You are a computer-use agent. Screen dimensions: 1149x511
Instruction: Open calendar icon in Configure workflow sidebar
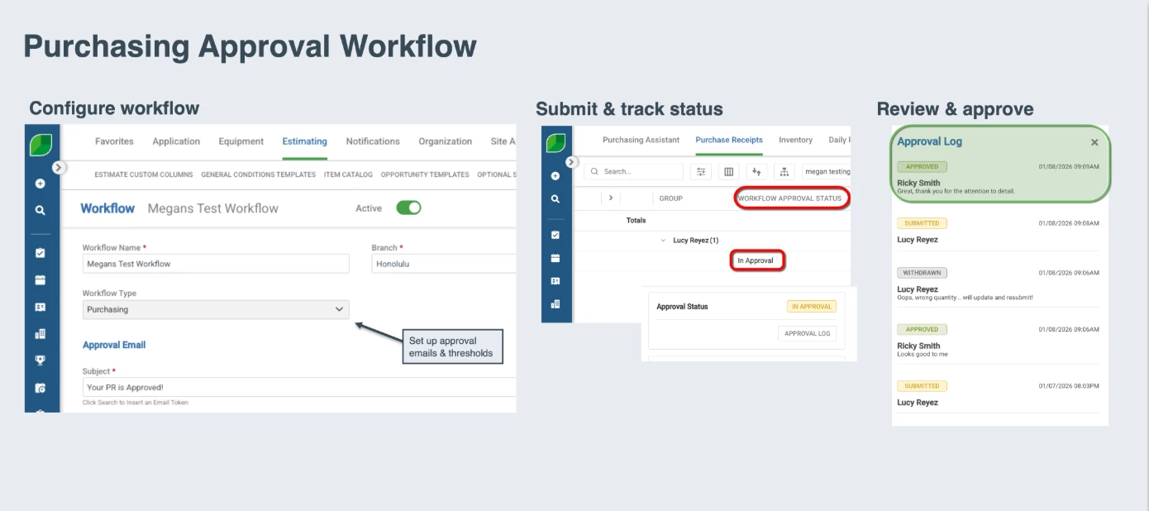[x=40, y=280]
